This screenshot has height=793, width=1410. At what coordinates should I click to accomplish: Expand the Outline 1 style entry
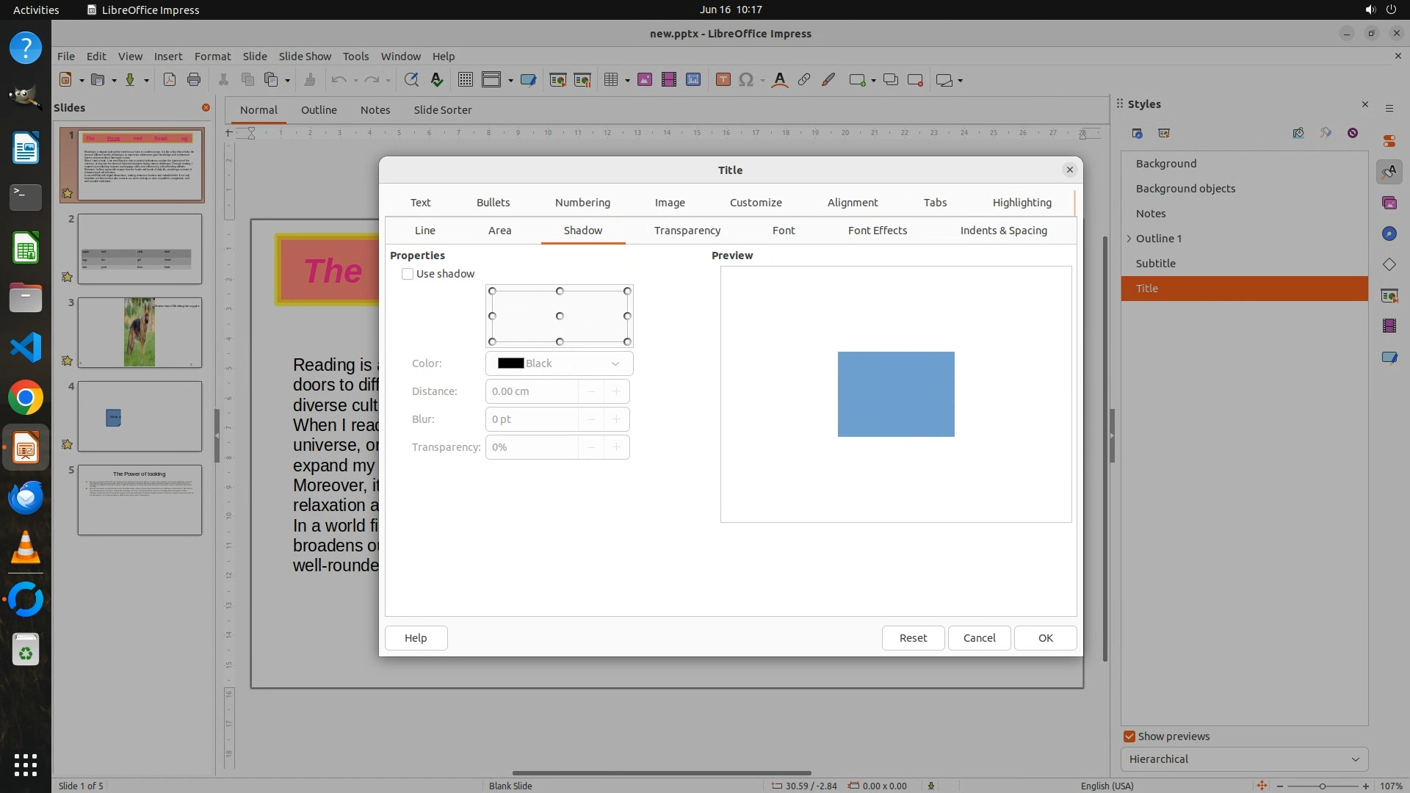tap(1129, 239)
